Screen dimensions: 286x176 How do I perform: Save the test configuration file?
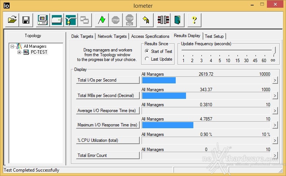click(x=26, y=20)
